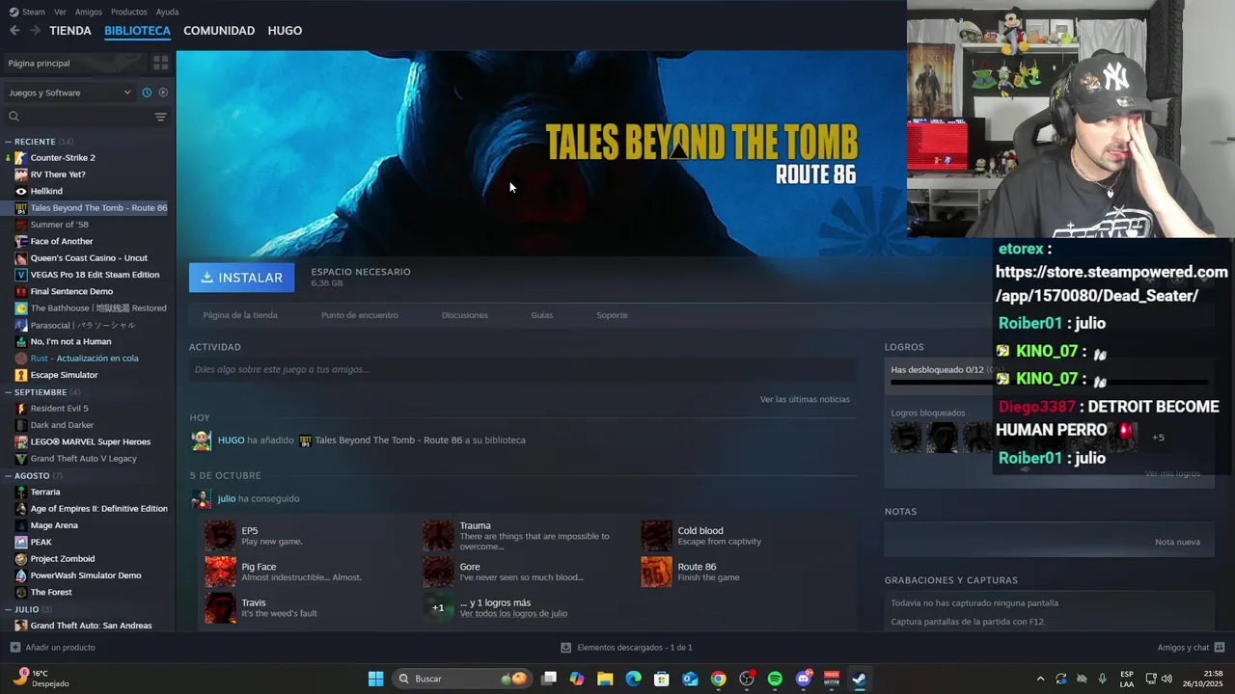
Task: Open the Route 86 achievement icon
Action: point(656,572)
